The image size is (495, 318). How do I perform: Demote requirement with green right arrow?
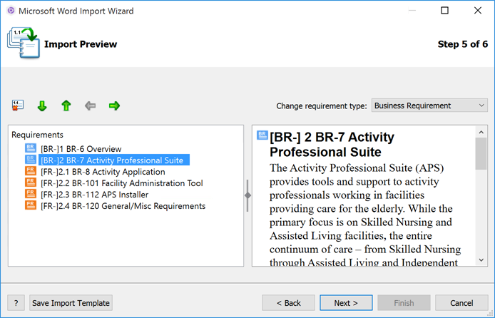pos(114,106)
